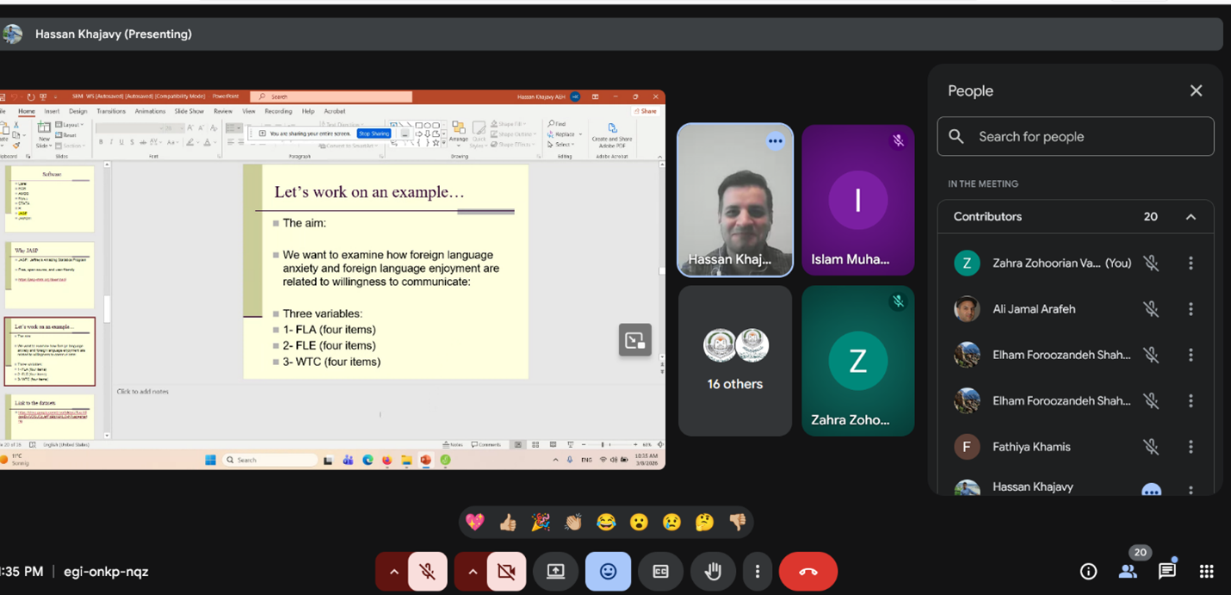The height and width of the screenshot is (595, 1231).
Task: Open more options for Ali Jamal Arafeh
Action: pyautogui.click(x=1191, y=309)
